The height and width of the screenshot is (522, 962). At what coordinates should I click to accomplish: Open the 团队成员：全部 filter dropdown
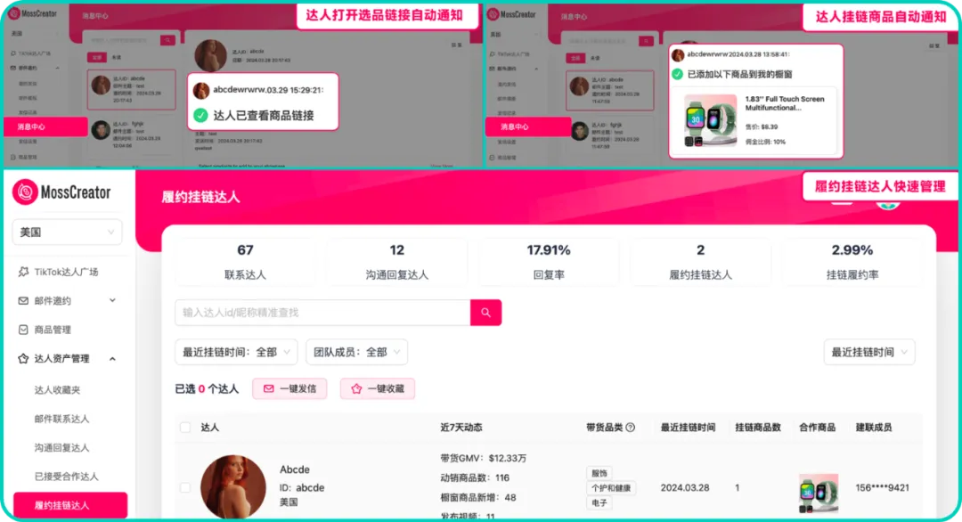coord(356,352)
